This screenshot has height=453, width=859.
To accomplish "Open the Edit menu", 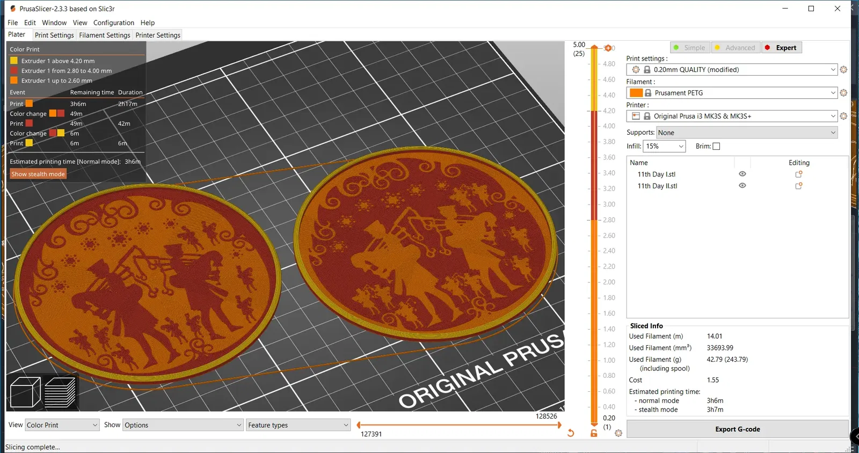I will pos(30,23).
